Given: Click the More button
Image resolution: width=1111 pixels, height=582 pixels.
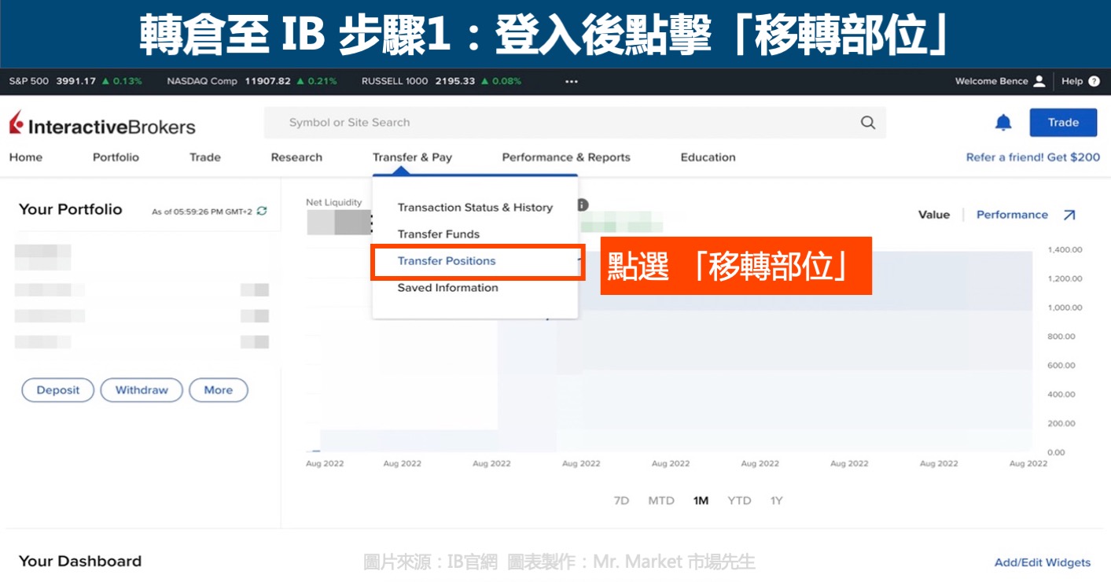Looking at the screenshot, I should click(219, 390).
